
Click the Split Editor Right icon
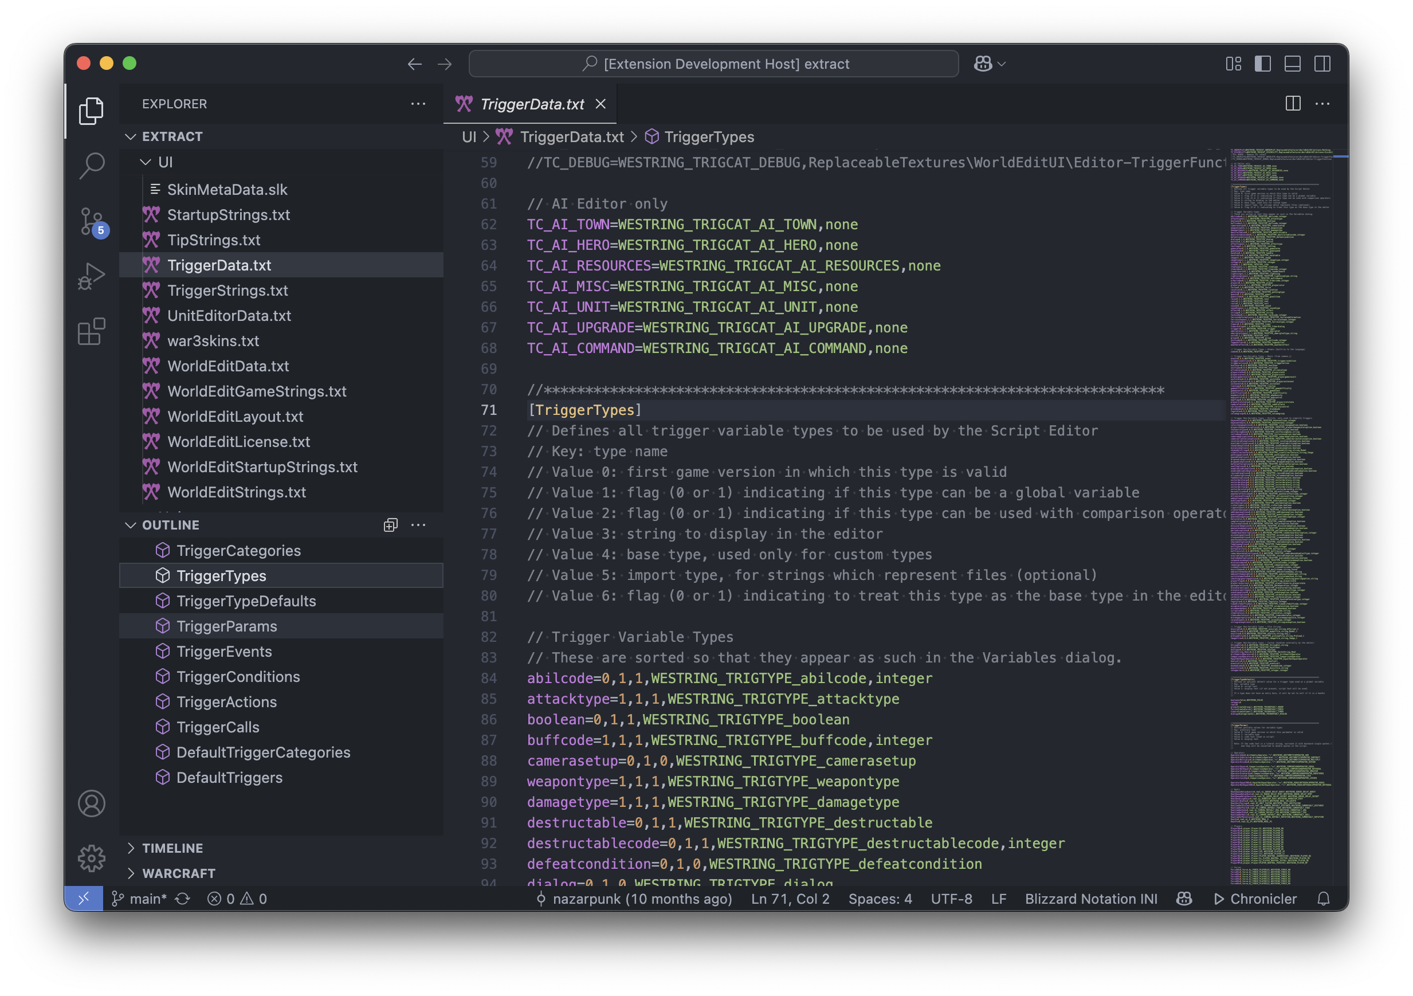click(x=1292, y=103)
